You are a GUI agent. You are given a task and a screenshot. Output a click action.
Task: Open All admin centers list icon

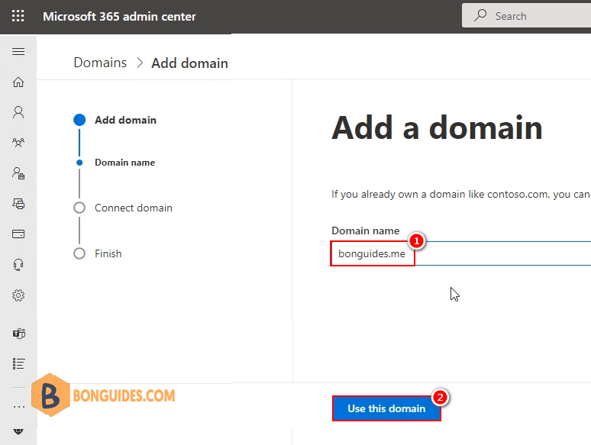pos(18,363)
